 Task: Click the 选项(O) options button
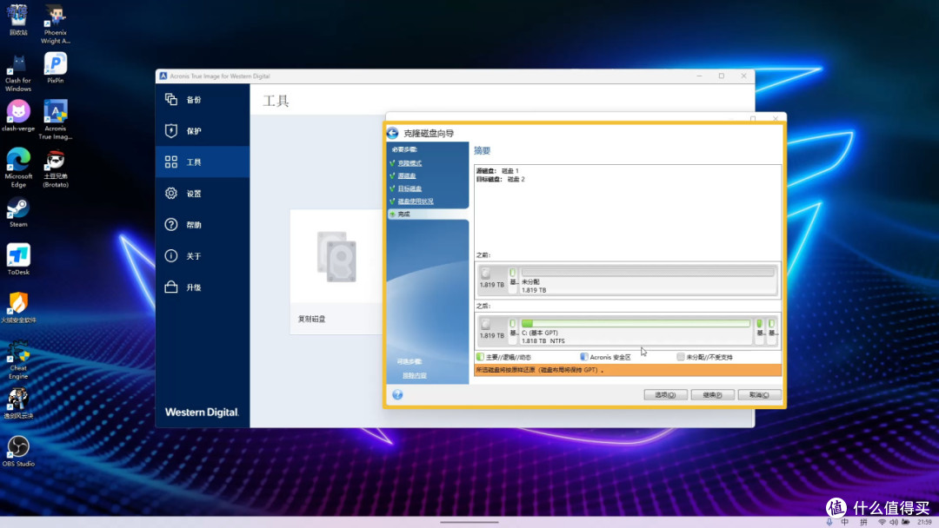[x=665, y=394]
